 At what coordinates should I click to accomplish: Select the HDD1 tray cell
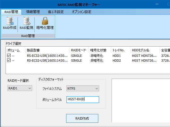(117, 56)
